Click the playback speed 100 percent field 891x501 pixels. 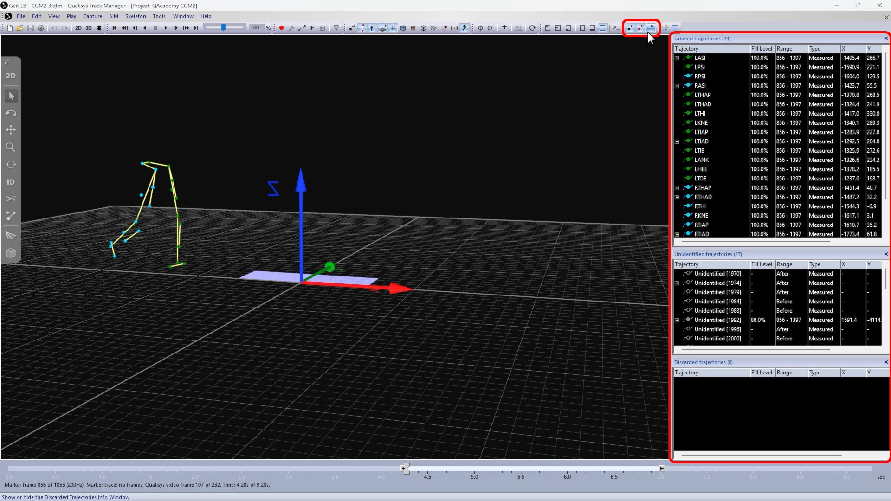click(256, 28)
